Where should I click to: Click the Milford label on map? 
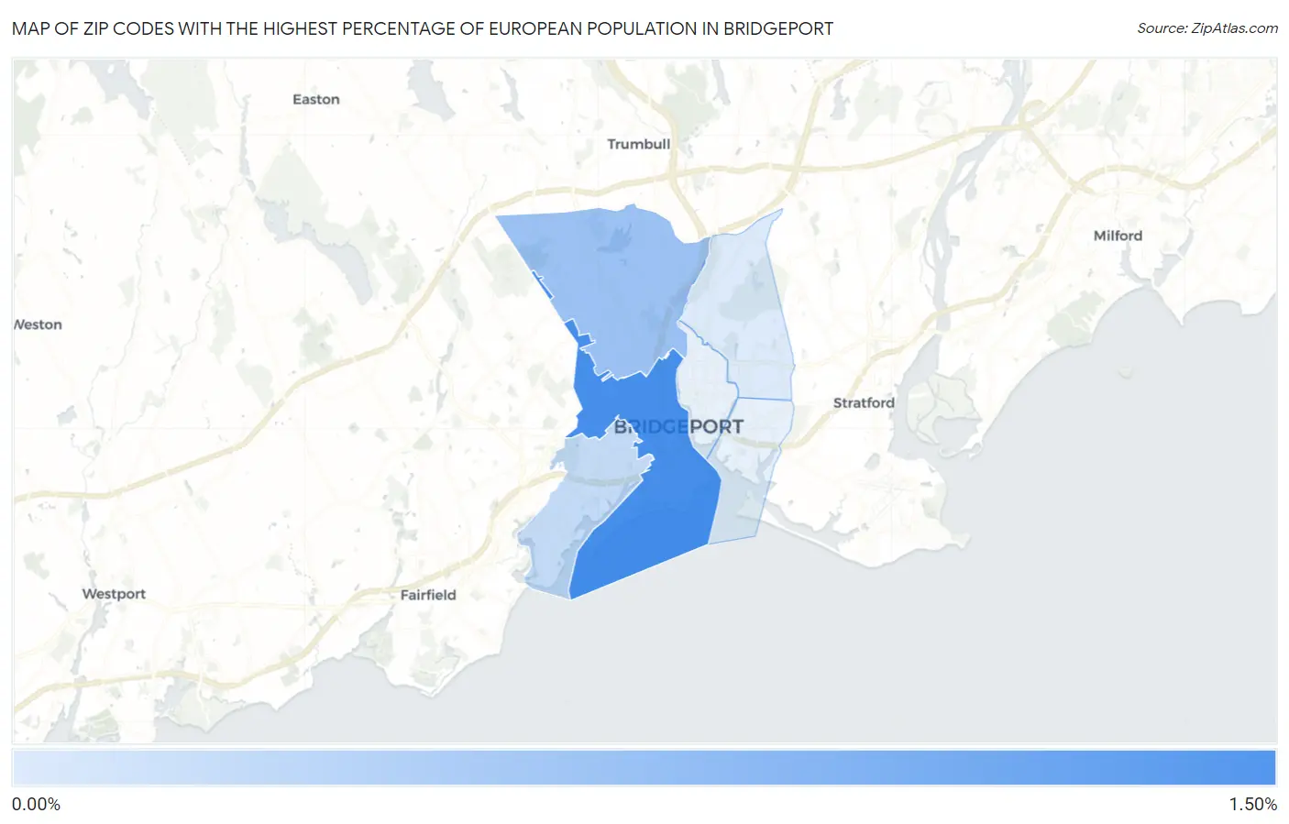(x=1118, y=236)
